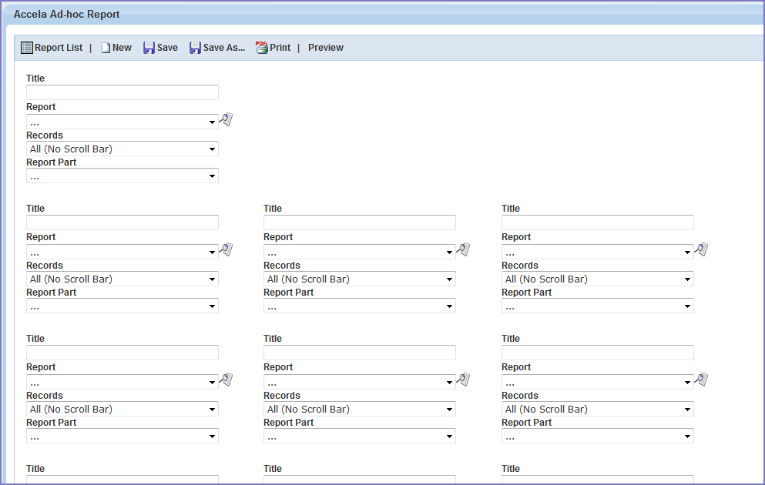The image size is (765, 485).
Task: Open Report Part dropdown in third row, right column
Action: point(597,436)
